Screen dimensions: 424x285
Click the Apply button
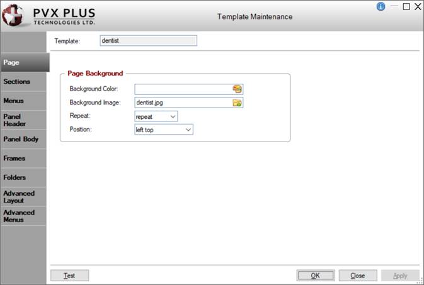[400, 276]
